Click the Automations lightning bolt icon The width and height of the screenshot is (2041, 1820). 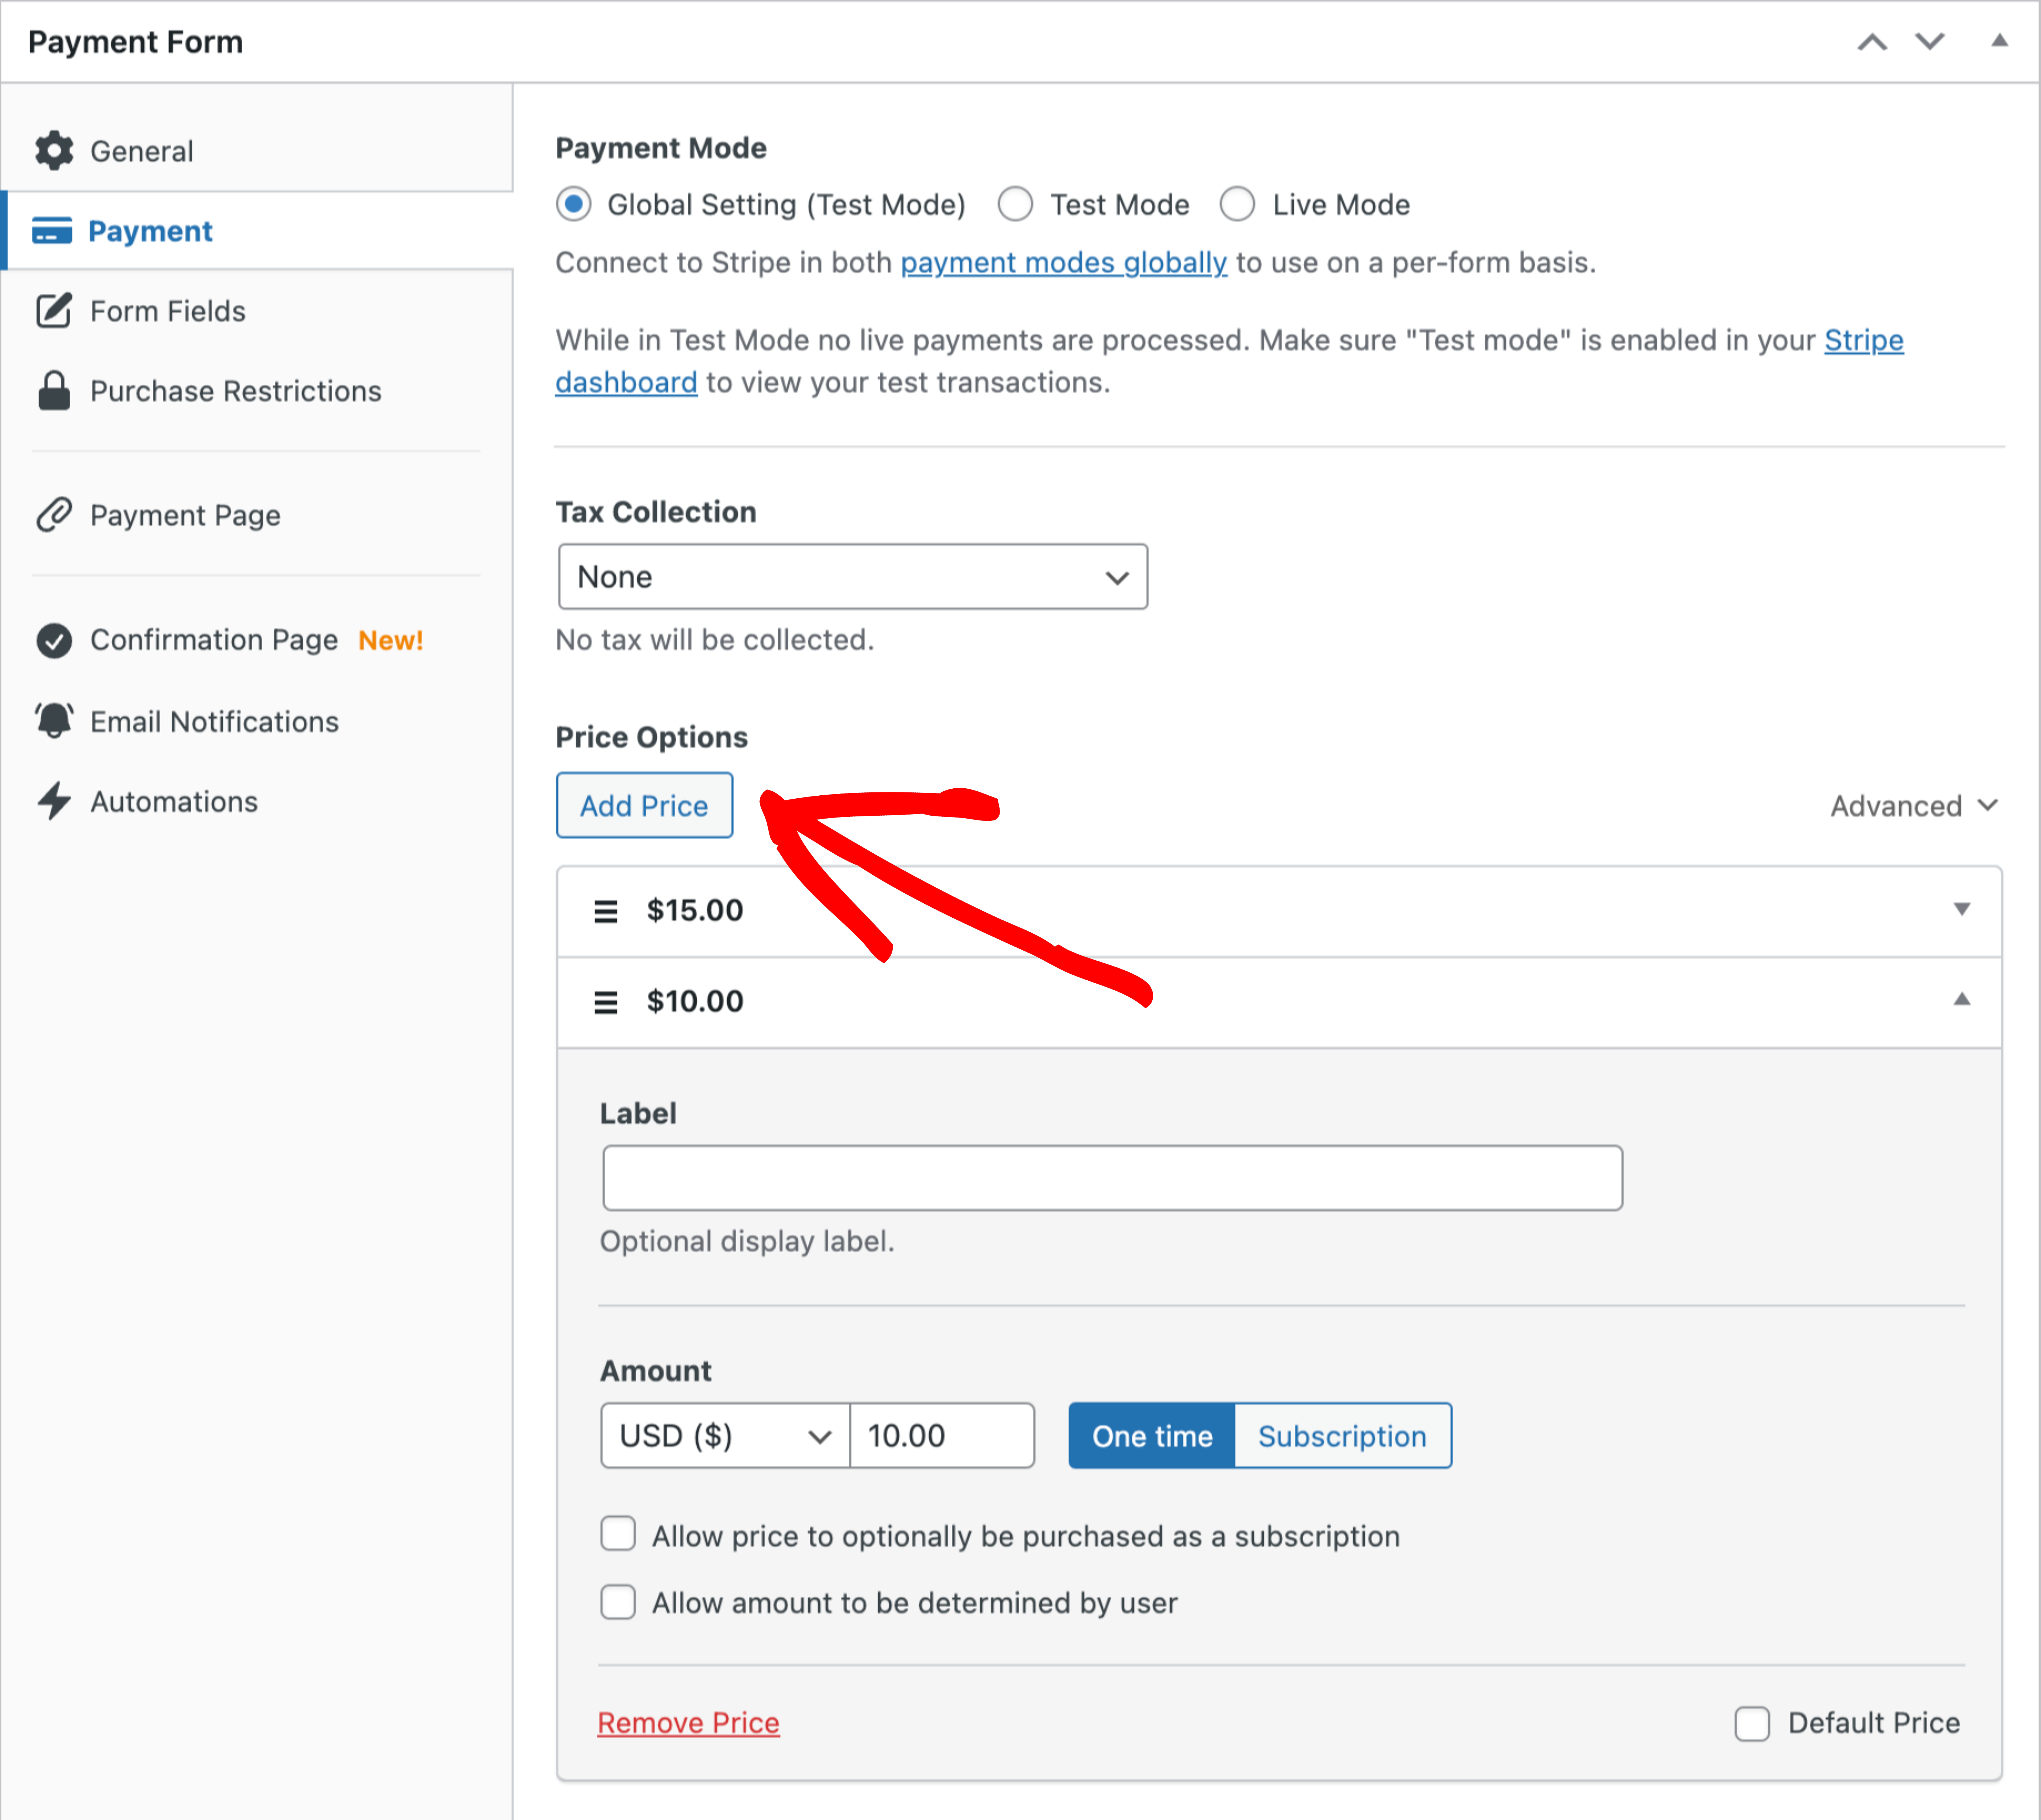pyautogui.click(x=54, y=801)
